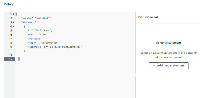Click line number 11 in the gutter

point(11,55)
